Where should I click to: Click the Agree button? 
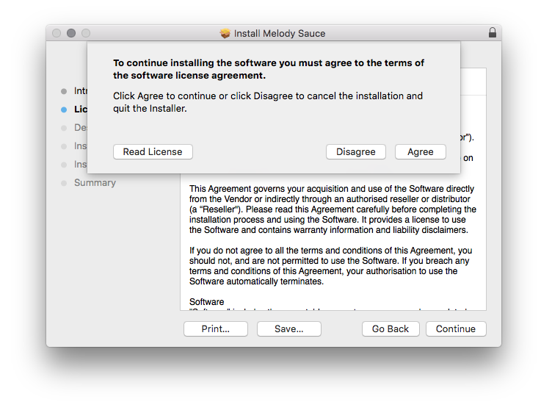421,152
